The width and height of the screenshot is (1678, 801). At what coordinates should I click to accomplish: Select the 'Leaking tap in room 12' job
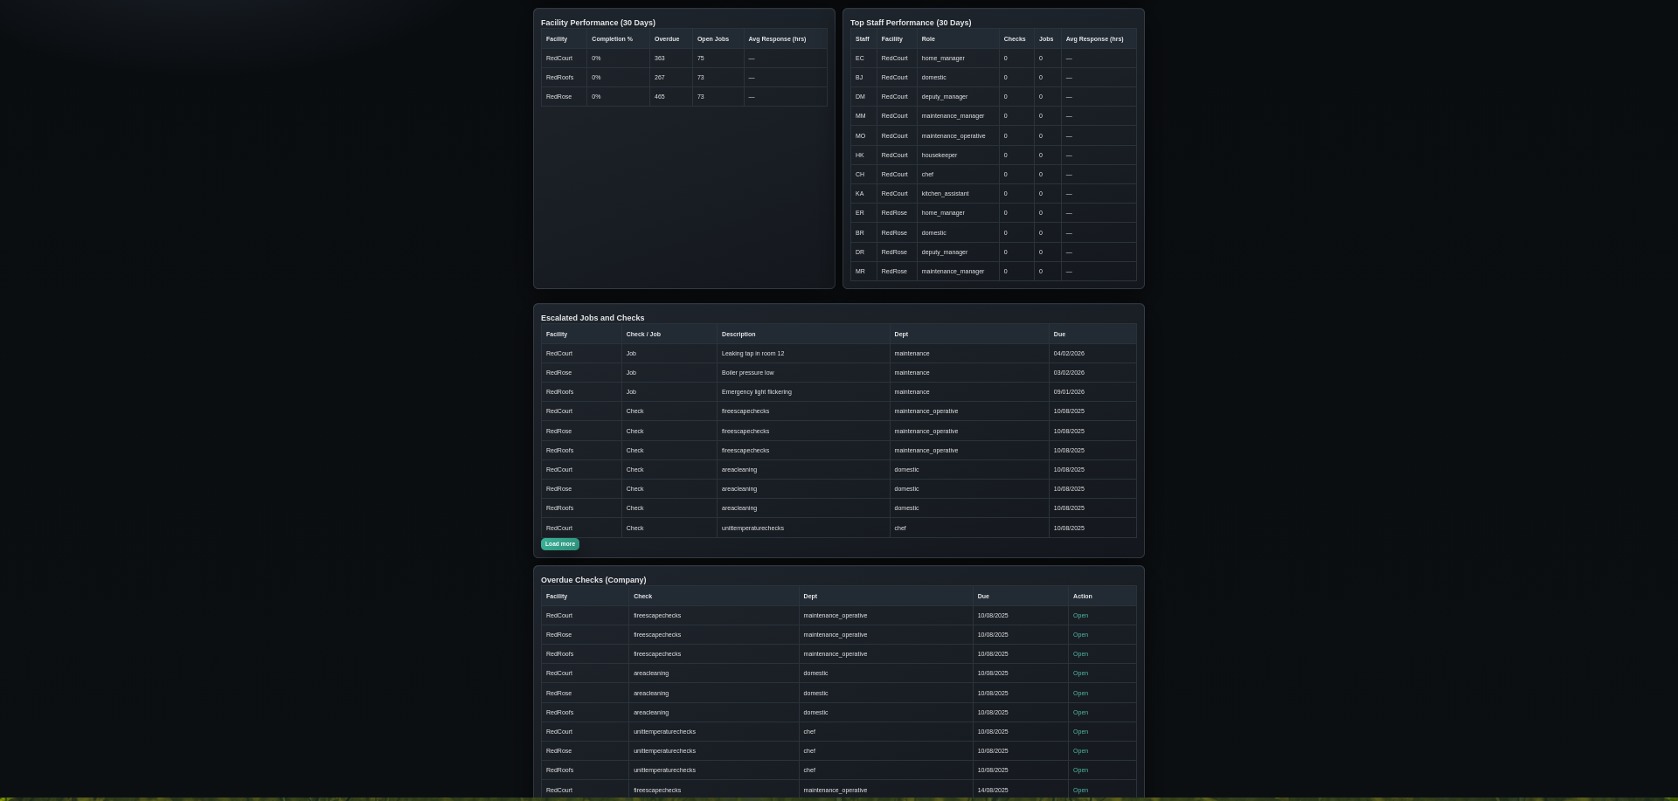(752, 354)
